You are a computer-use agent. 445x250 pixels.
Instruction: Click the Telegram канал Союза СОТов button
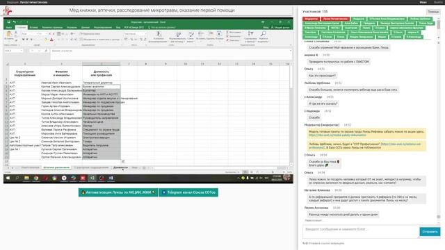(188, 192)
